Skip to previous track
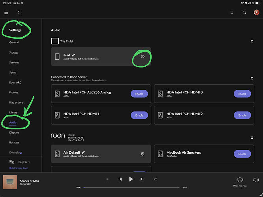Image resolution: width=263 pixels, height=197 pixels. click(120, 179)
